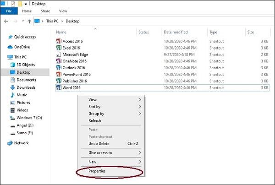This screenshot has width=275, height=185.
Task: Sort by the Status column header
Action: click(x=143, y=32)
